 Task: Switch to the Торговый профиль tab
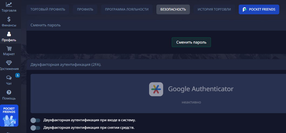(48, 9)
